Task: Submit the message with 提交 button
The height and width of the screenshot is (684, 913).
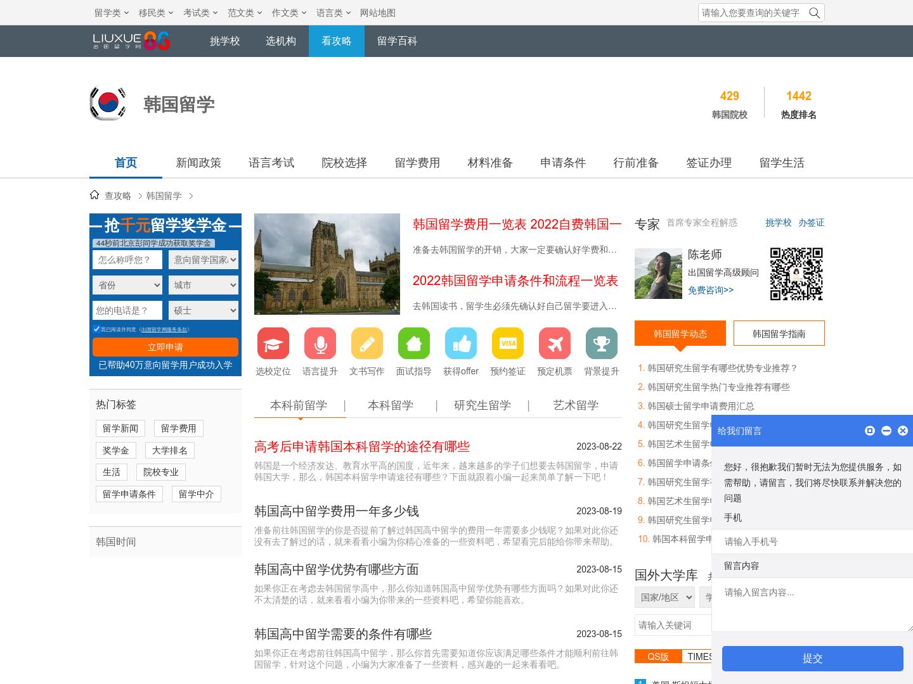Action: 812,659
